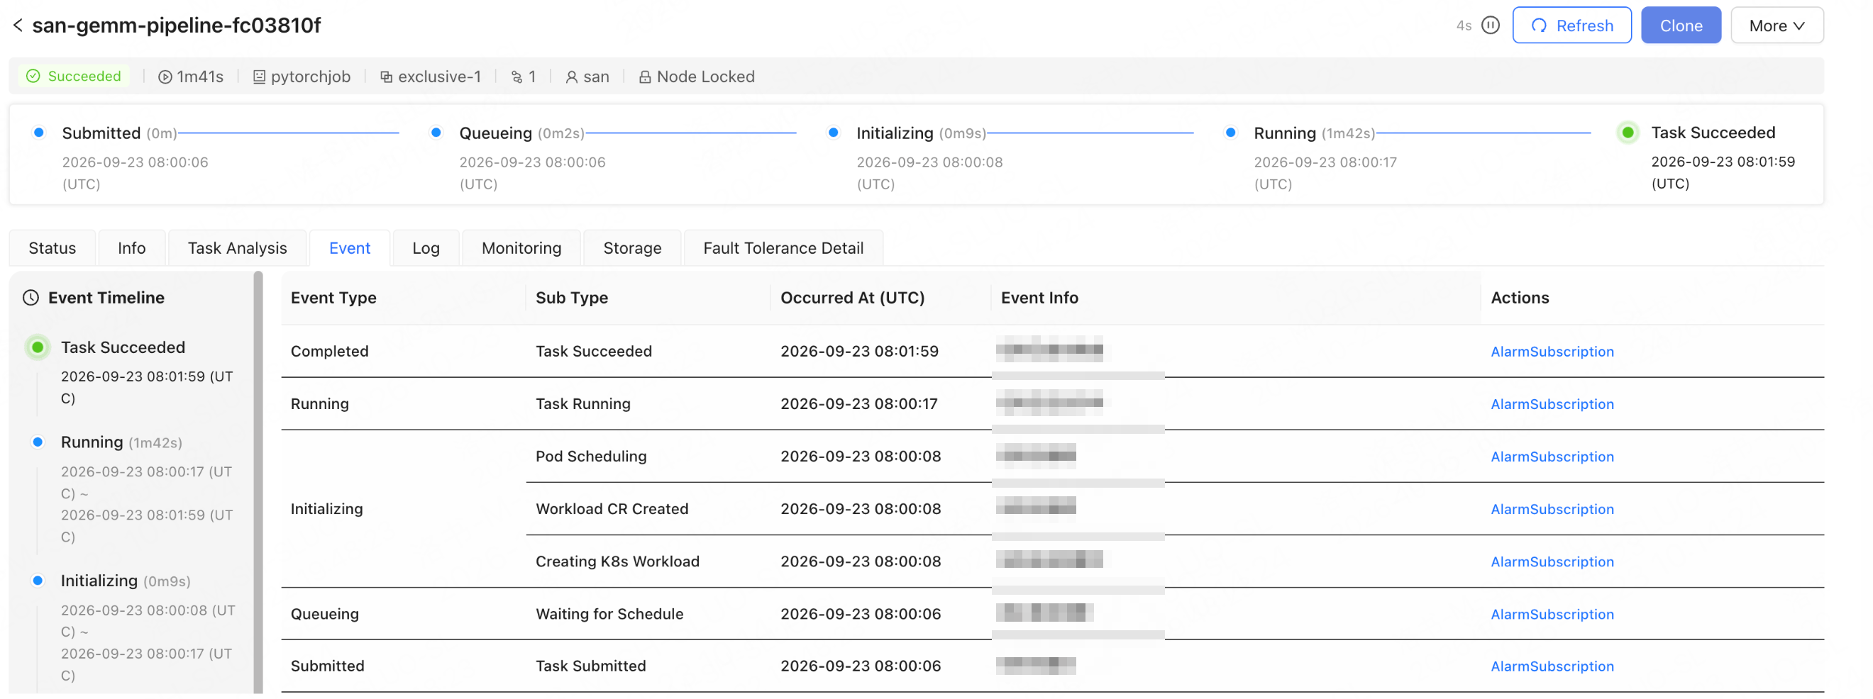Click the Refresh button
The width and height of the screenshot is (1873, 699).
pos(1571,26)
